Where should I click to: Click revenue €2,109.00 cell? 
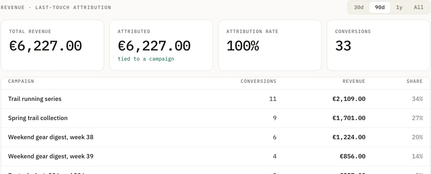[349, 99]
